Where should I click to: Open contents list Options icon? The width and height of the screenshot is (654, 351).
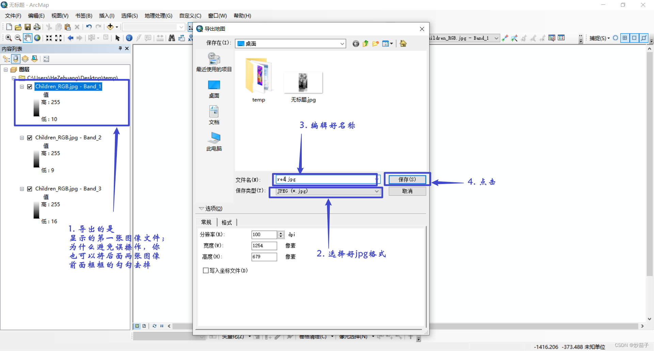(x=46, y=59)
